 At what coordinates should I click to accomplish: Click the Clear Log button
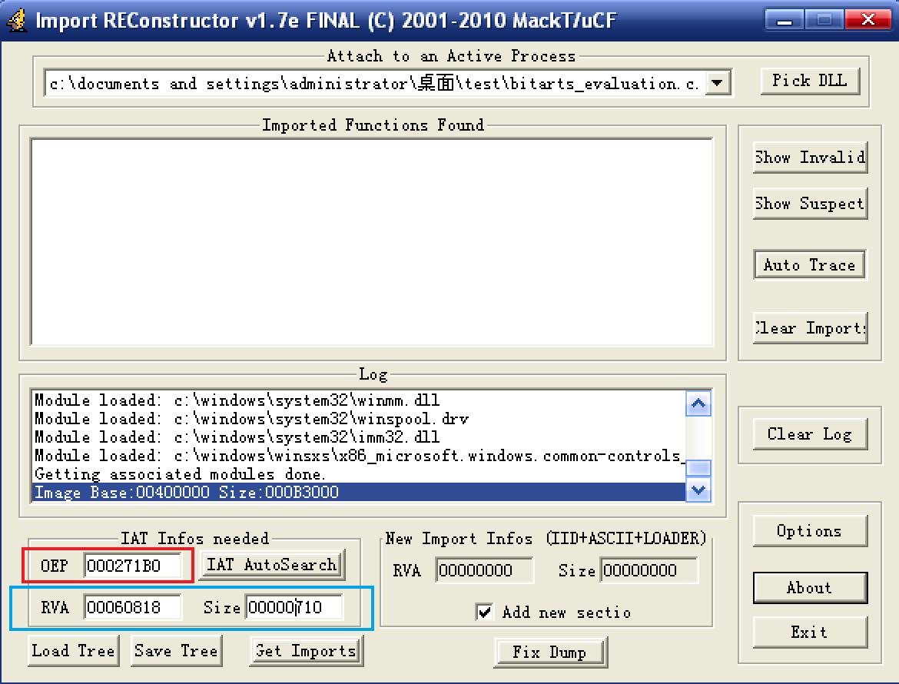[x=809, y=434]
